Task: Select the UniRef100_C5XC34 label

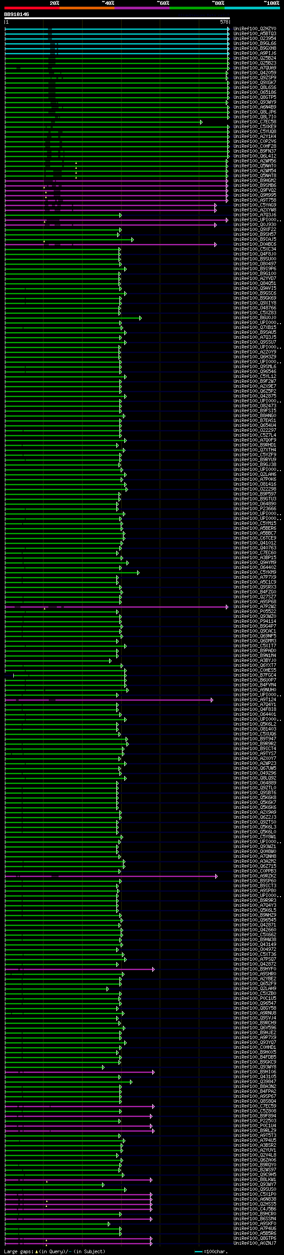Action: 255,249
